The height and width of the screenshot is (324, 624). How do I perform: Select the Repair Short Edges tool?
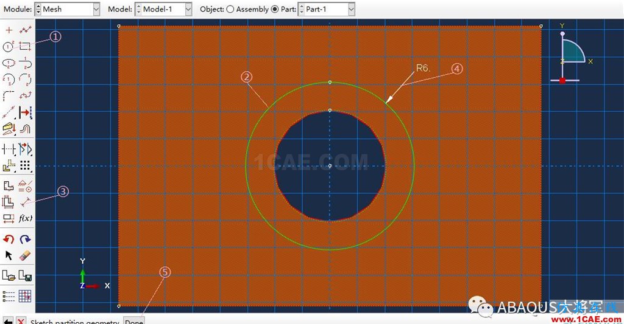tap(9, 165)
